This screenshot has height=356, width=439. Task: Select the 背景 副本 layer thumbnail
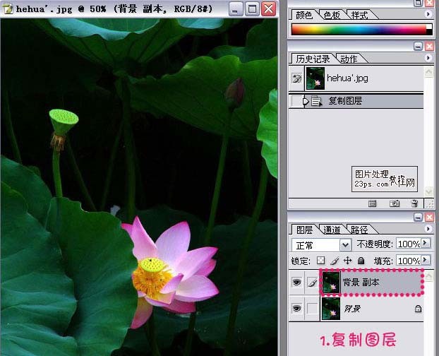[x=330, y=283]
